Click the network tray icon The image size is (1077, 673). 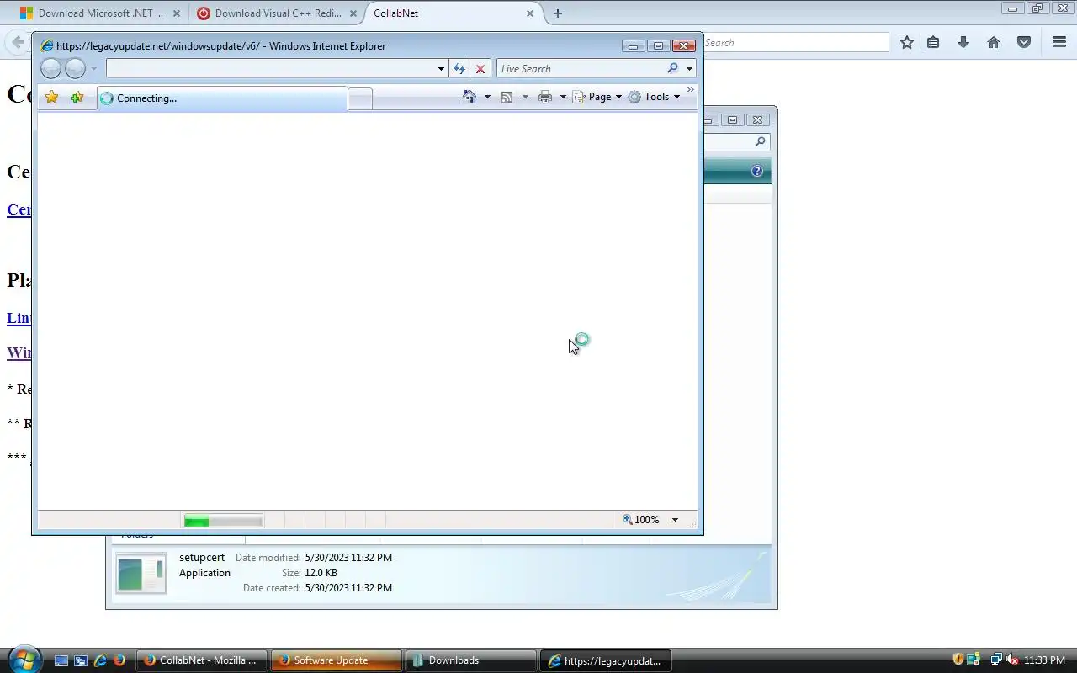(x=995, y=660)
